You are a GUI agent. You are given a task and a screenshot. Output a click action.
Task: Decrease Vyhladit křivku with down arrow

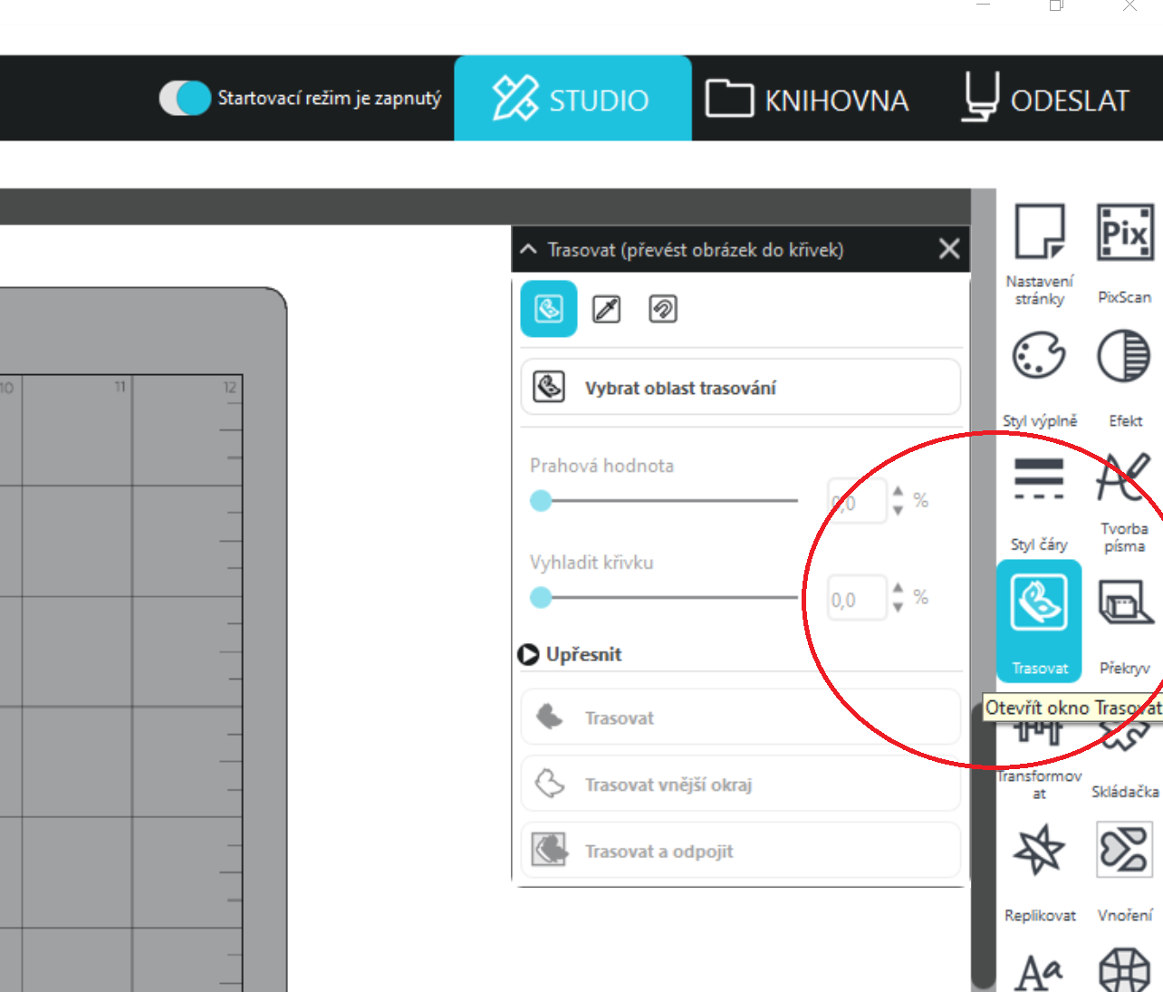pyautogui.click(x=898, y=607)
